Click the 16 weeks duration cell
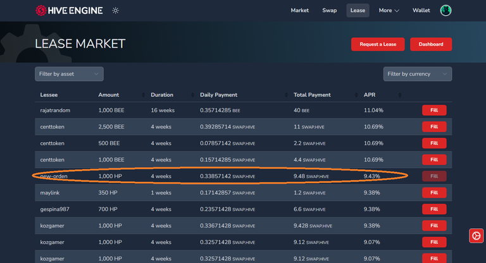The image size is (486, 263). 163,110
